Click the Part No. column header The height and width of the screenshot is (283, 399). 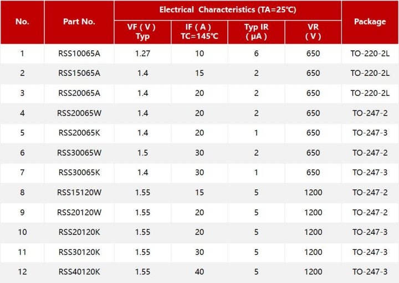[x=79, y=22]
